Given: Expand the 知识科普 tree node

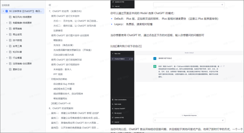Looking at the screenshot, I should pyautogui.click(x=7, y=52).
